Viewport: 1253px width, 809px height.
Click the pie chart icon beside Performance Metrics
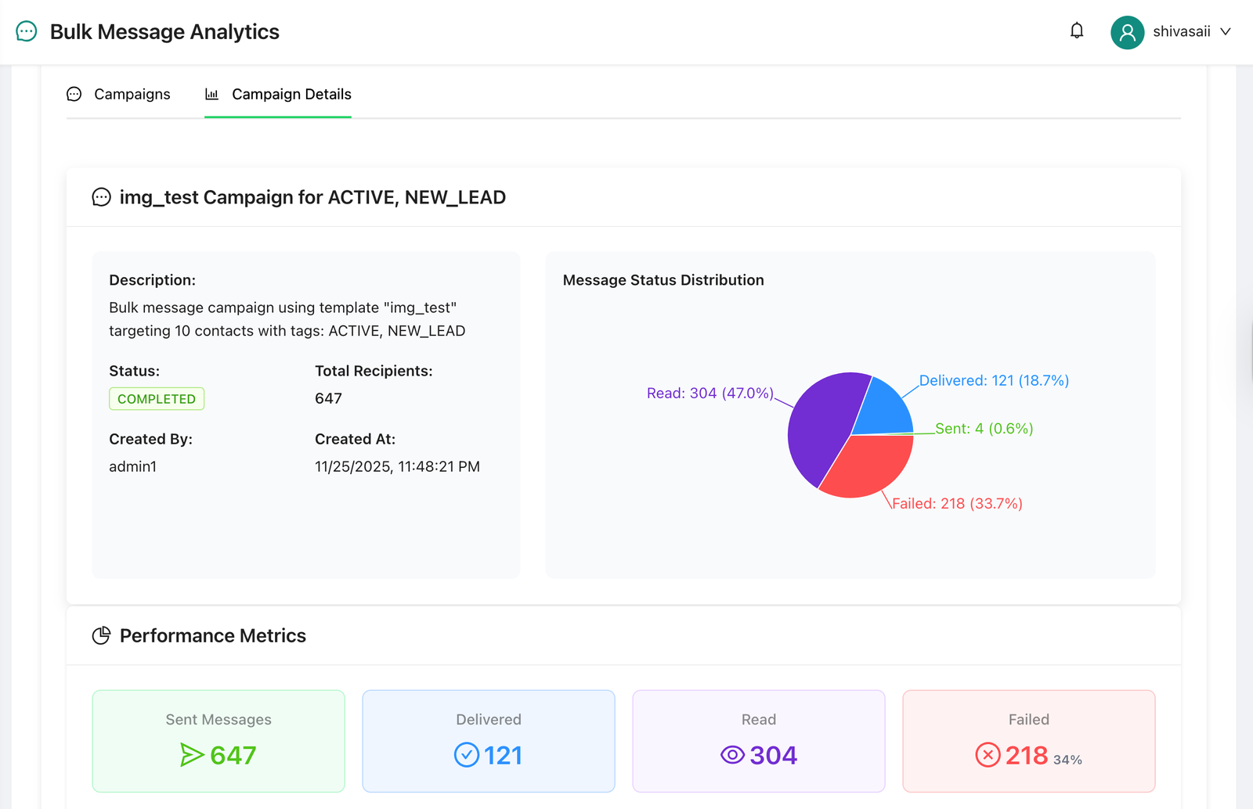point(102,635)
